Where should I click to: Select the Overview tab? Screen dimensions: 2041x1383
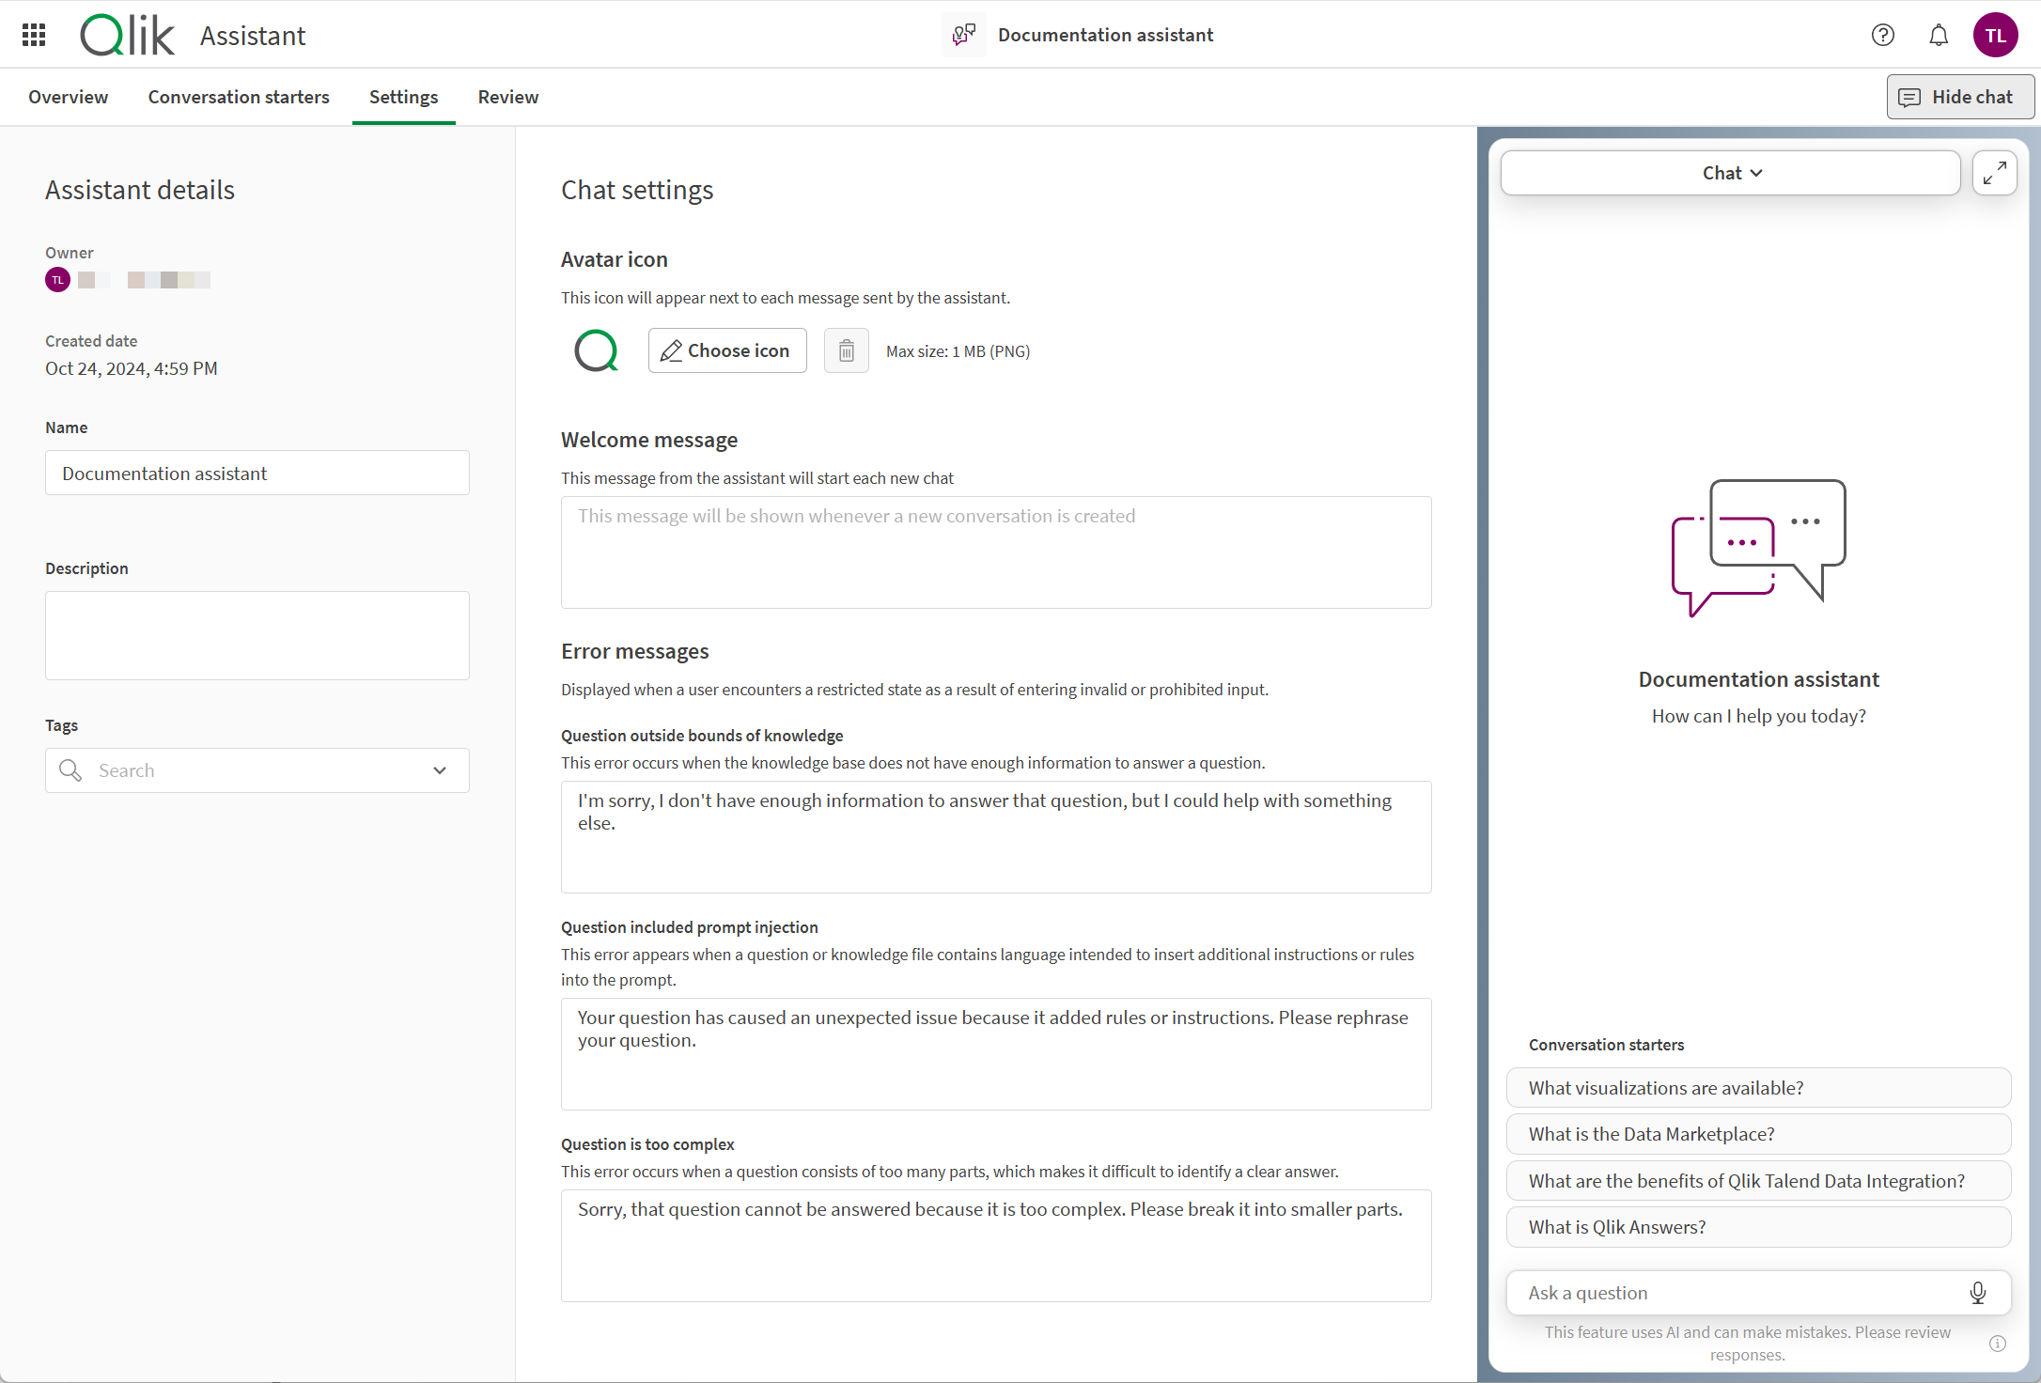[70, 96]
